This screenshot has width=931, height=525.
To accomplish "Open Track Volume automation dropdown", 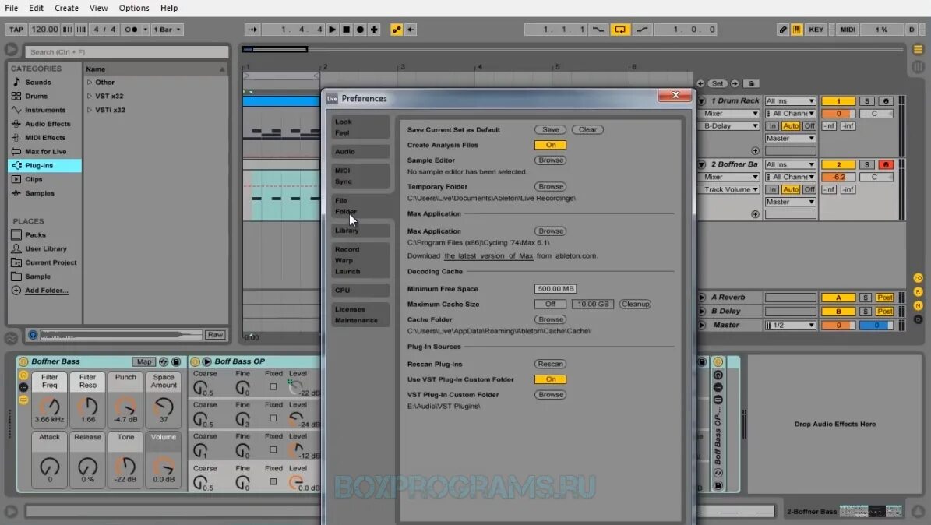I will pyautogui.click(x=730, y=189).
